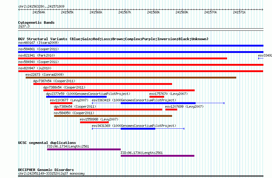Open the nsv584861 (Cooper2011) label link
The height and width of the screenshot is (178, 272).
click(39, 49)
